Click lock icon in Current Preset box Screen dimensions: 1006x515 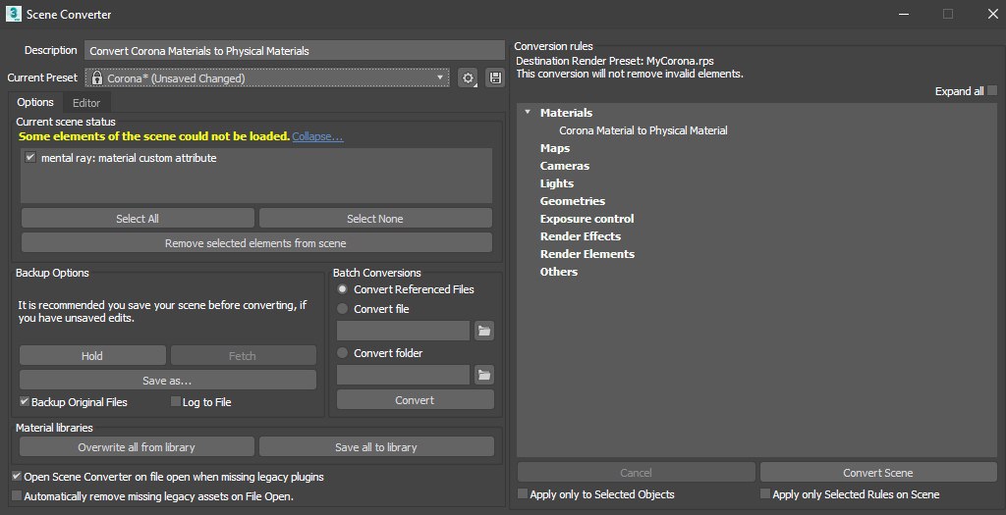[97, 78]
